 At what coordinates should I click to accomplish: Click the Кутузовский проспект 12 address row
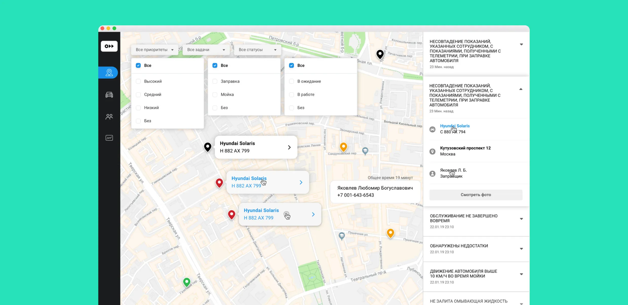click(476, 151)
